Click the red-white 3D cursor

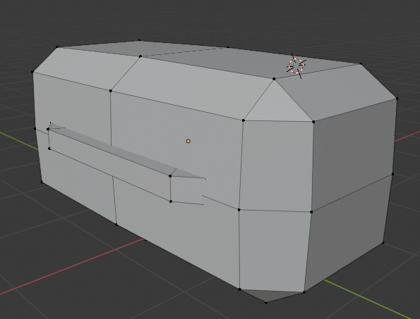tap(296, 65)
